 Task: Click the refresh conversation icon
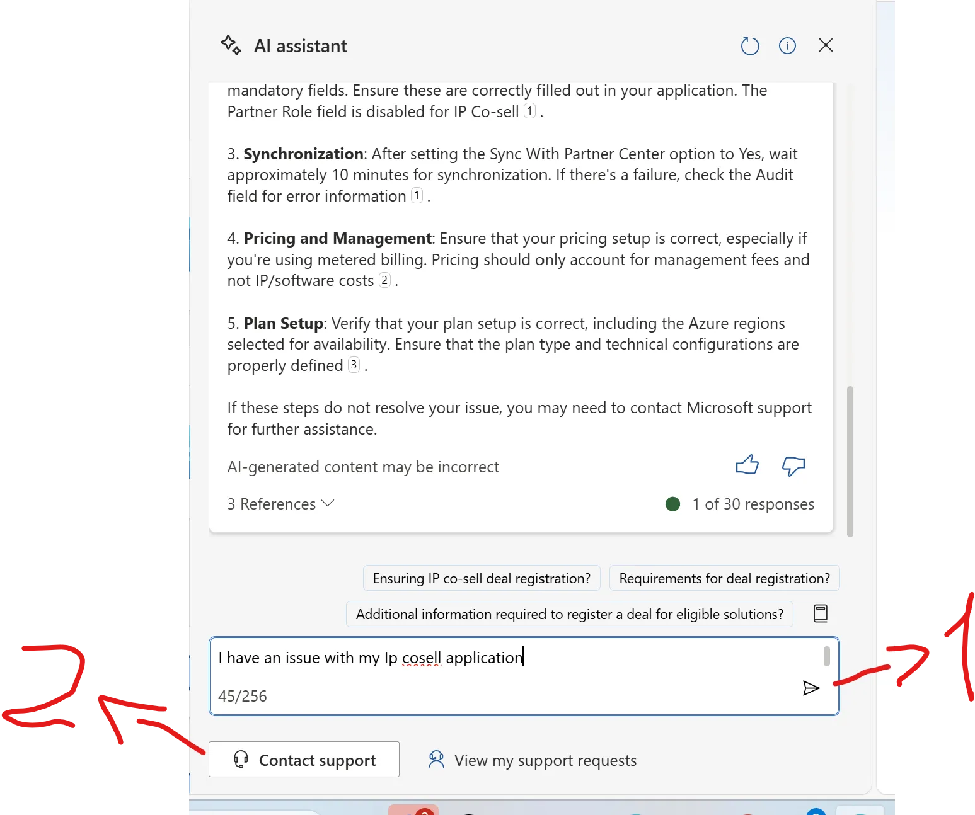click(750, 45)
